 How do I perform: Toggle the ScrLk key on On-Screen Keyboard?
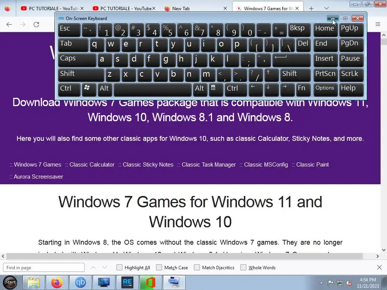pyautogui.click(x=351, y=75)
